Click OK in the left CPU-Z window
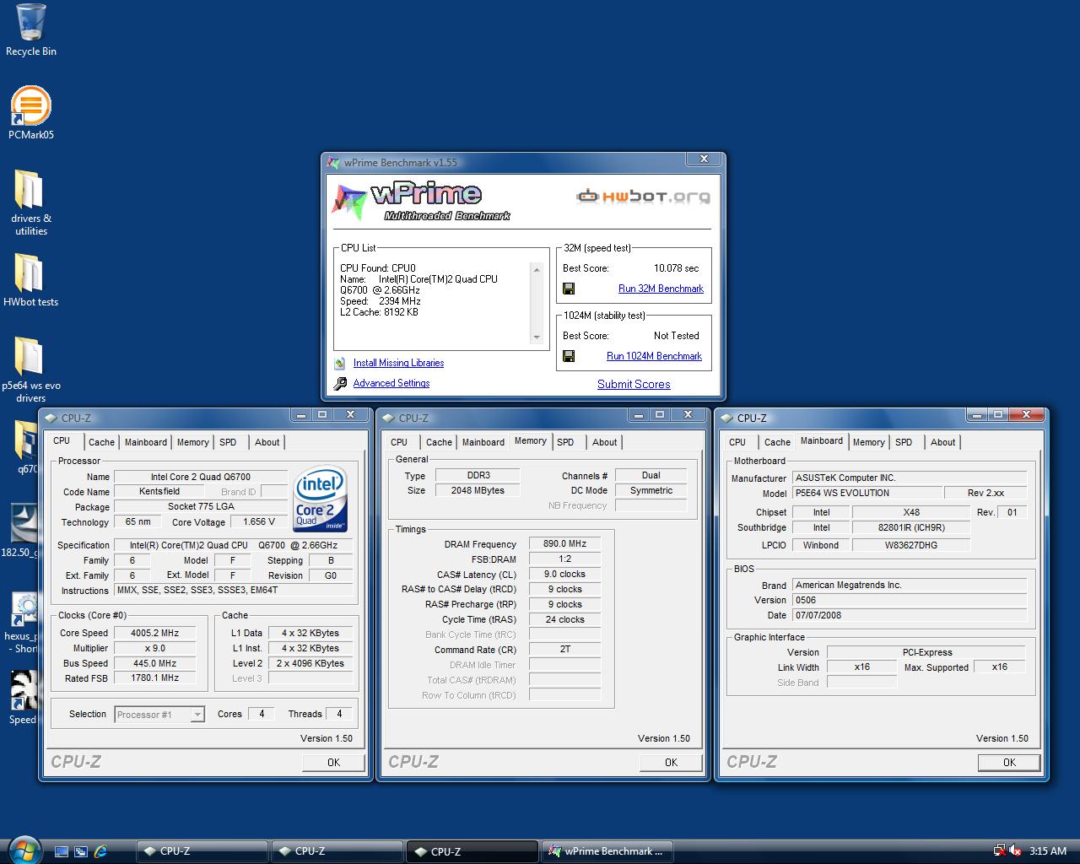The width and height of the screenshot is (1080, 864). click(333, 762)
